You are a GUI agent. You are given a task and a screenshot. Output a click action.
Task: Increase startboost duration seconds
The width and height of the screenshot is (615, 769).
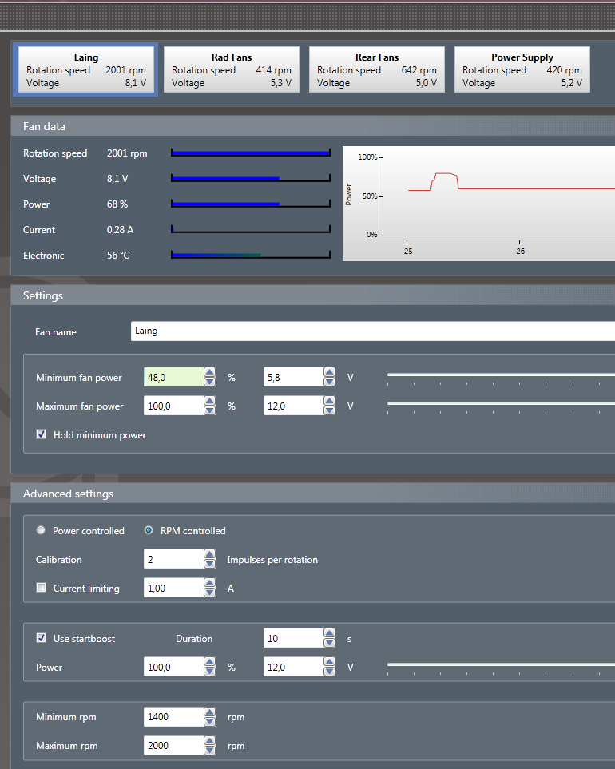pos(329,634)
